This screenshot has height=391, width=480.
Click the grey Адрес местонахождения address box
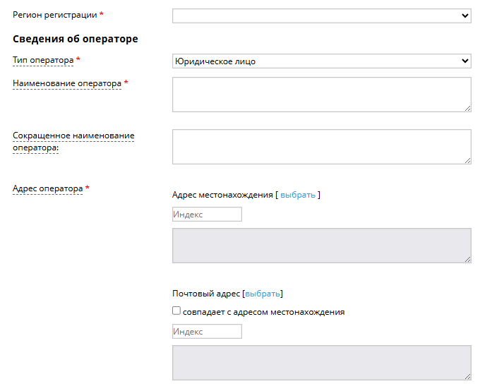click(x=321, y=246)
